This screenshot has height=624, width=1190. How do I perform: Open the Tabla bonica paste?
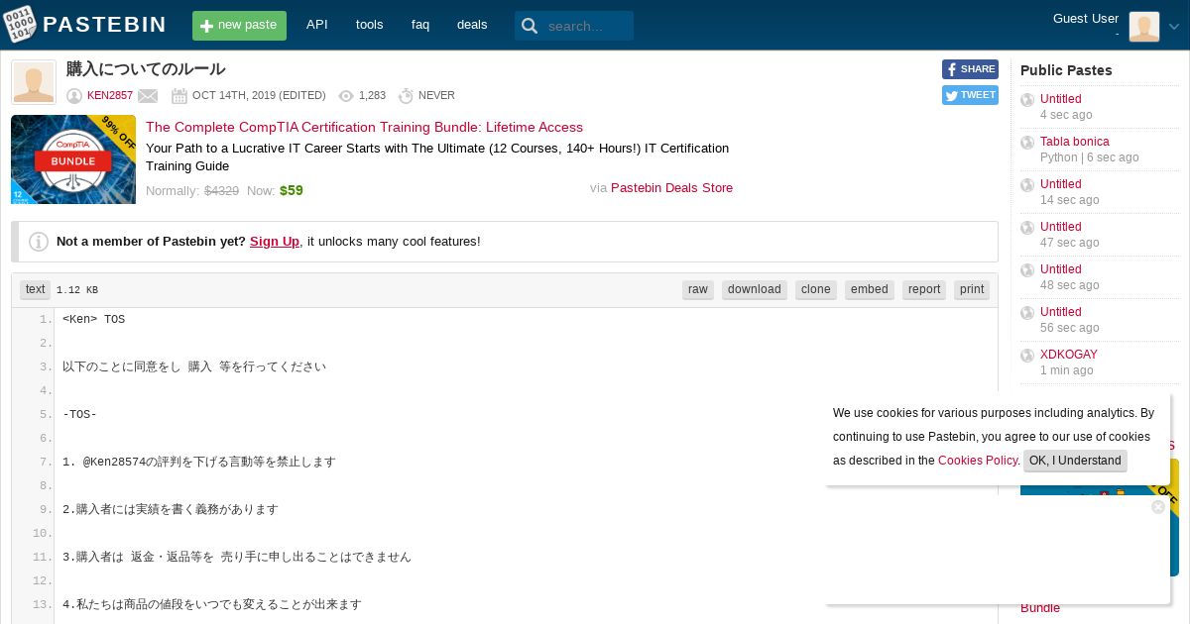click(x=1074, y=142)
